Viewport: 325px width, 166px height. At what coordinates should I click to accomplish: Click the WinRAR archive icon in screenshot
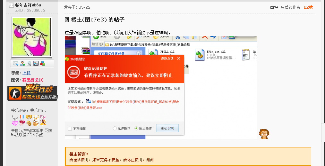pyautogui.click(x=85, y=51)
